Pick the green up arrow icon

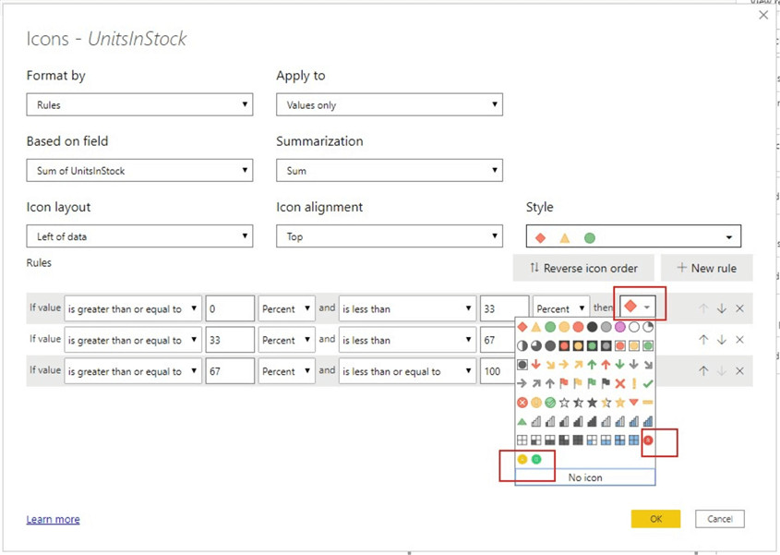tap(592, 365)
